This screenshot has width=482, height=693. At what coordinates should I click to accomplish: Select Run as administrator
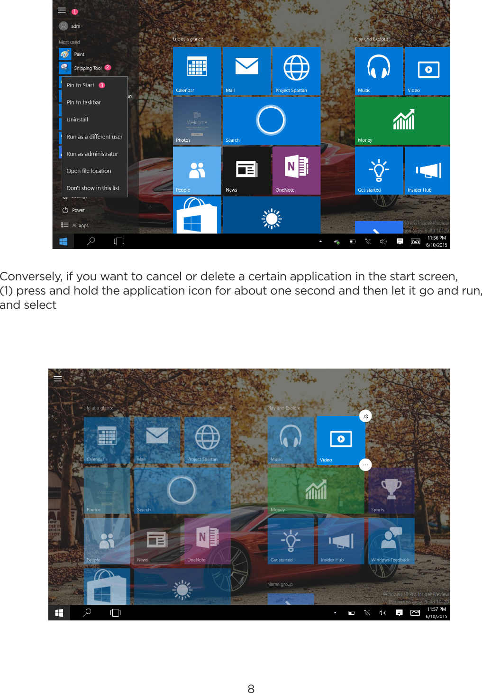95,154
